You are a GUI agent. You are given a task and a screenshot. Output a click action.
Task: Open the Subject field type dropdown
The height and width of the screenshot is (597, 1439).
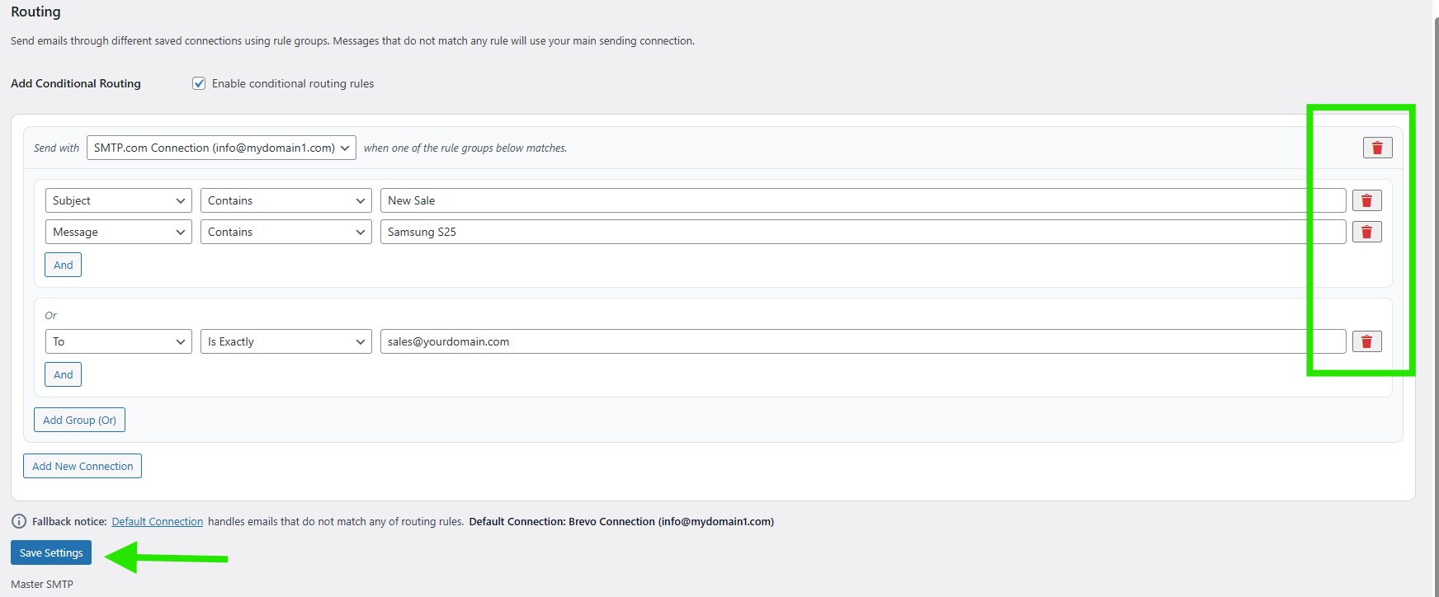click(118, 200)
